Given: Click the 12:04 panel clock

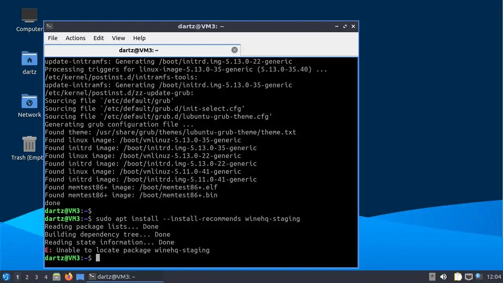Looking at the screenshot, I should click(494, 277).
